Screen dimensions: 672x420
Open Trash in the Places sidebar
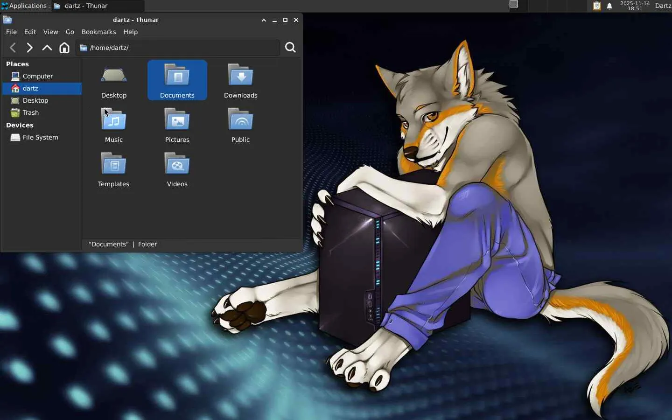(x=42, y=112)
